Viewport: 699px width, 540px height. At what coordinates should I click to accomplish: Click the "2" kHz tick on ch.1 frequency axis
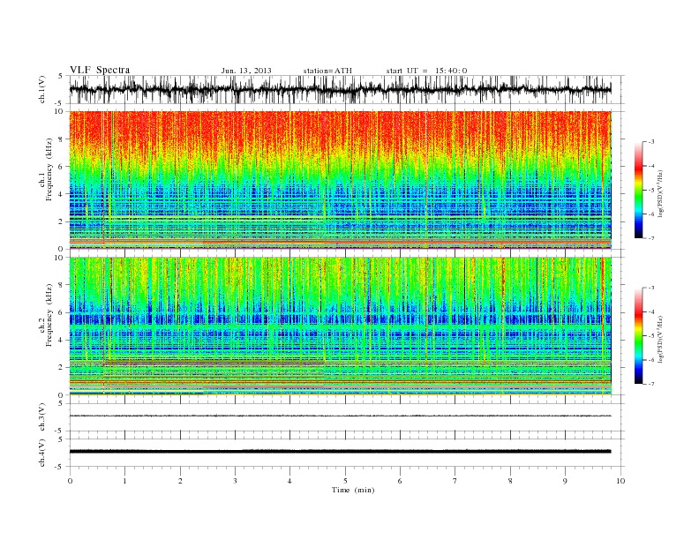(61, 221)
